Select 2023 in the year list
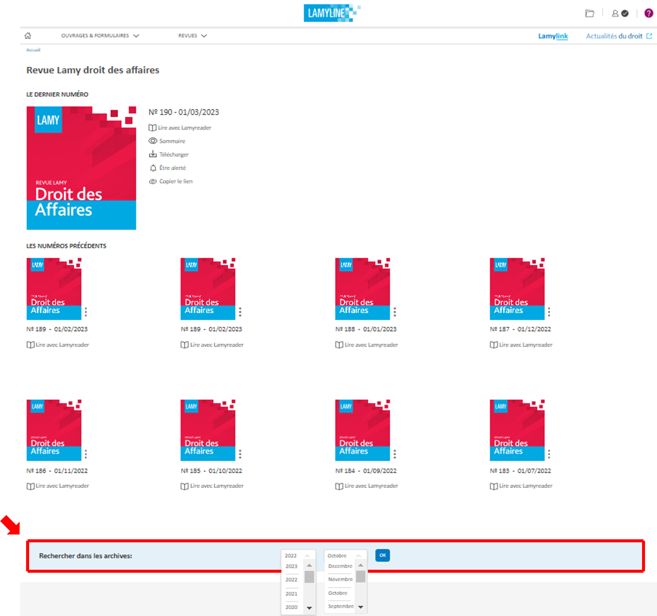The width and height of the screenshot is (657, 616). tap(291, 566)
